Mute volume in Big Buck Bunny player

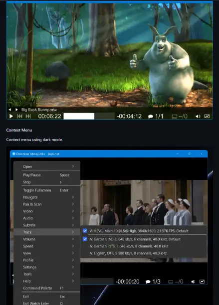(x=198, y=116)
